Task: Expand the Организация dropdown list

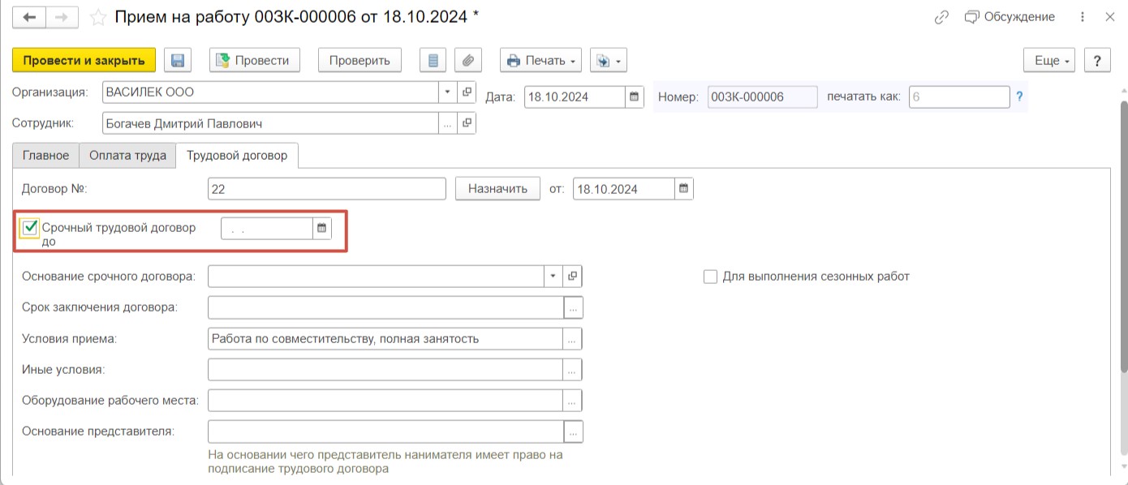Action: [x=448, y=92]
